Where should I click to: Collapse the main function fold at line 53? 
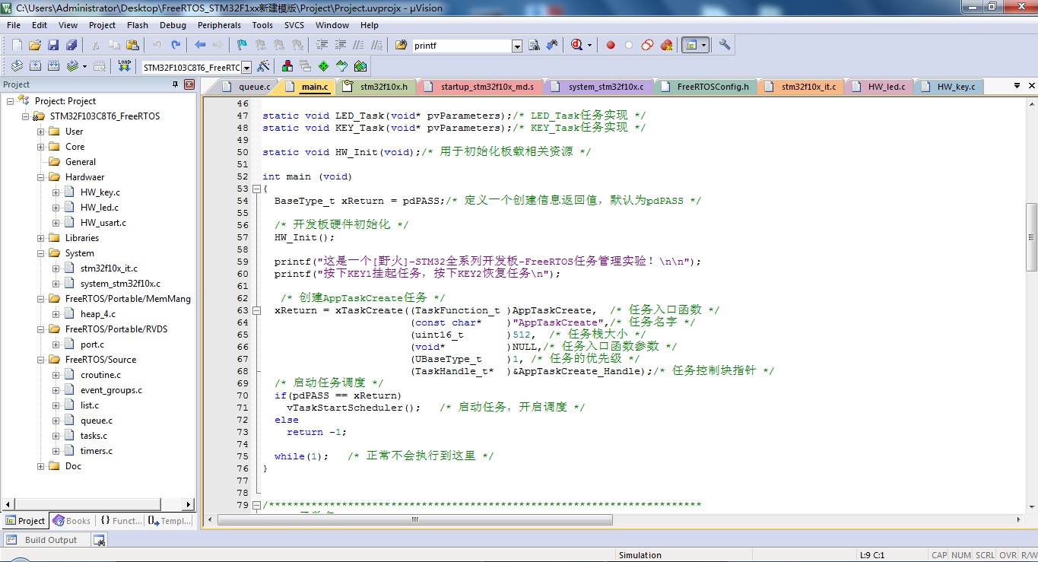(256, 189)
